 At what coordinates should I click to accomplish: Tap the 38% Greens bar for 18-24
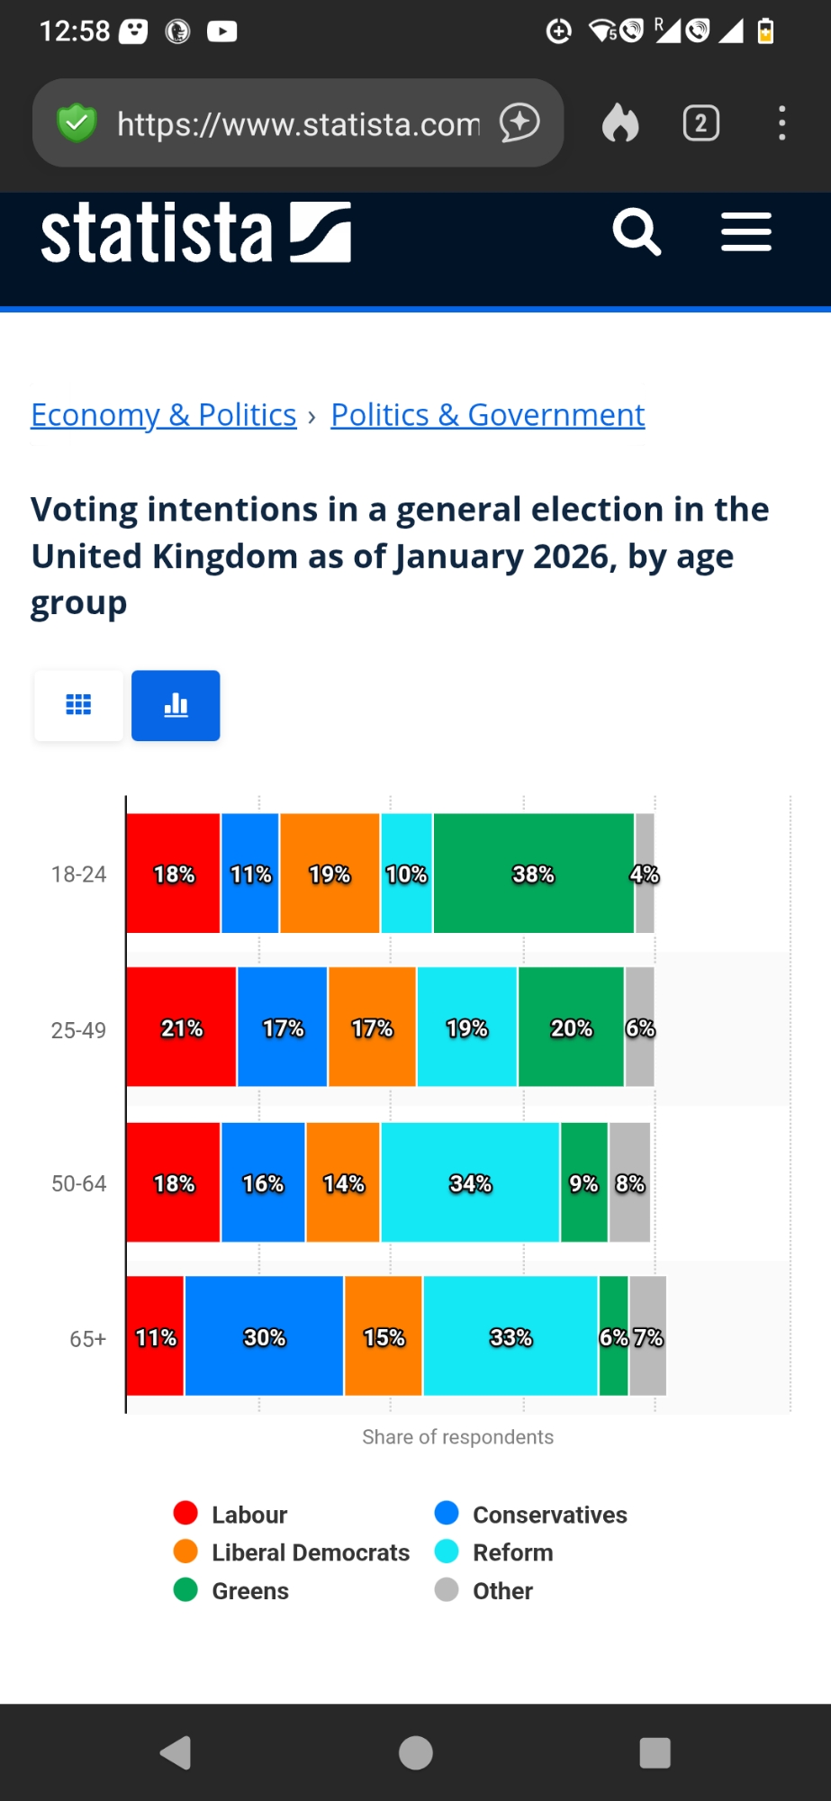tap(533, 873)
